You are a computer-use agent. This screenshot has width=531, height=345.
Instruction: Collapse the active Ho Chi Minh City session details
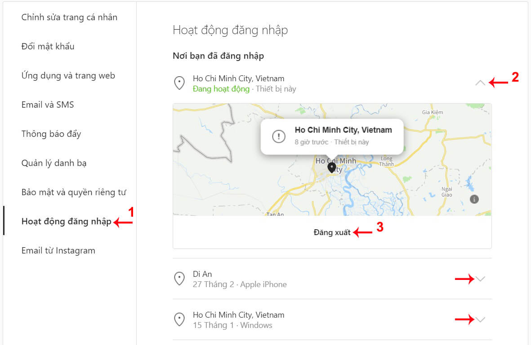[481, 83]
